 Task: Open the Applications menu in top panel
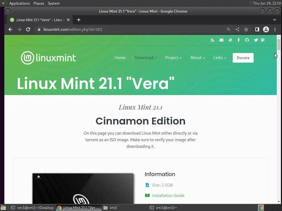(20, 3)
